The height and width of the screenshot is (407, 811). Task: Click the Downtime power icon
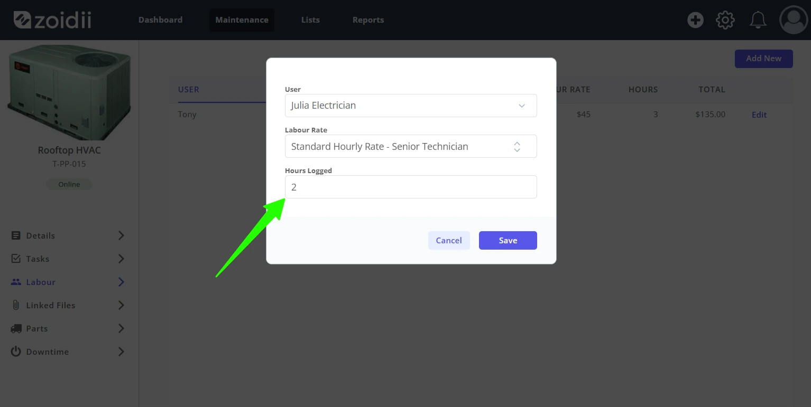(x=16, y=352)
